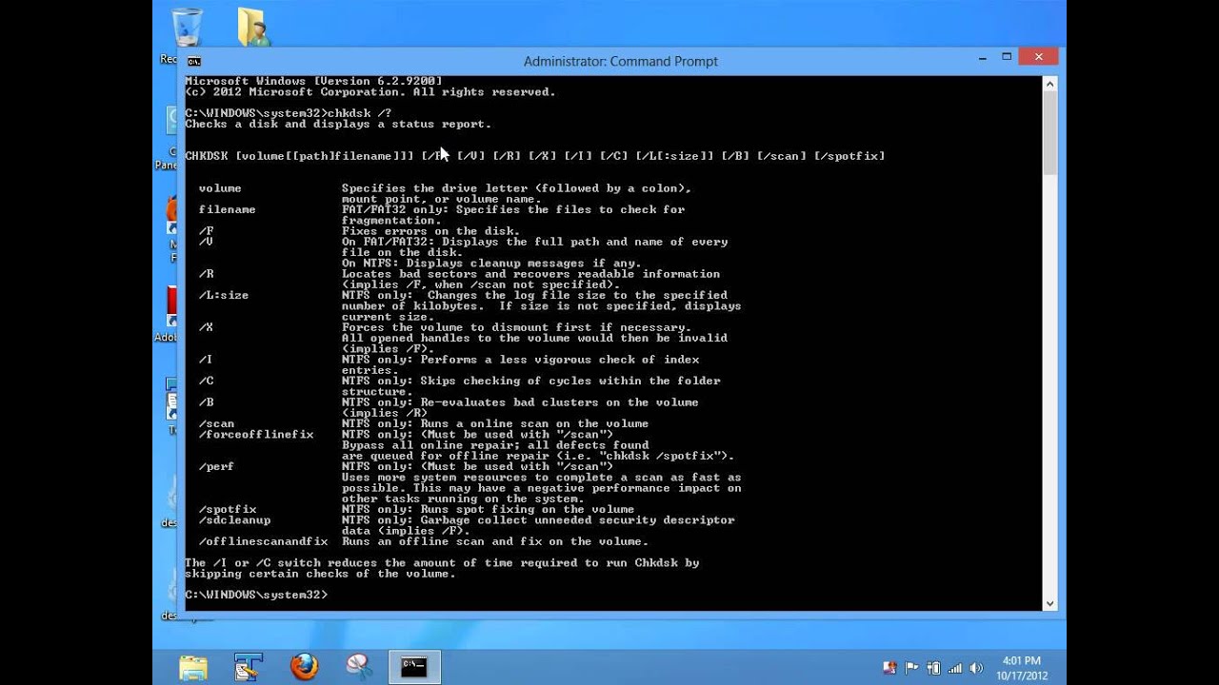
Task: Close the Command Prompt window
Action: coord(1039,57)
